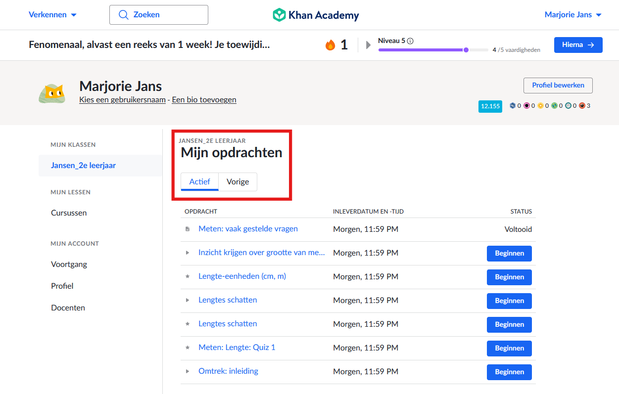Click Beginnen for Lengte-eenheden (cm, m)

pyautogui.click(x=509, y=277)
